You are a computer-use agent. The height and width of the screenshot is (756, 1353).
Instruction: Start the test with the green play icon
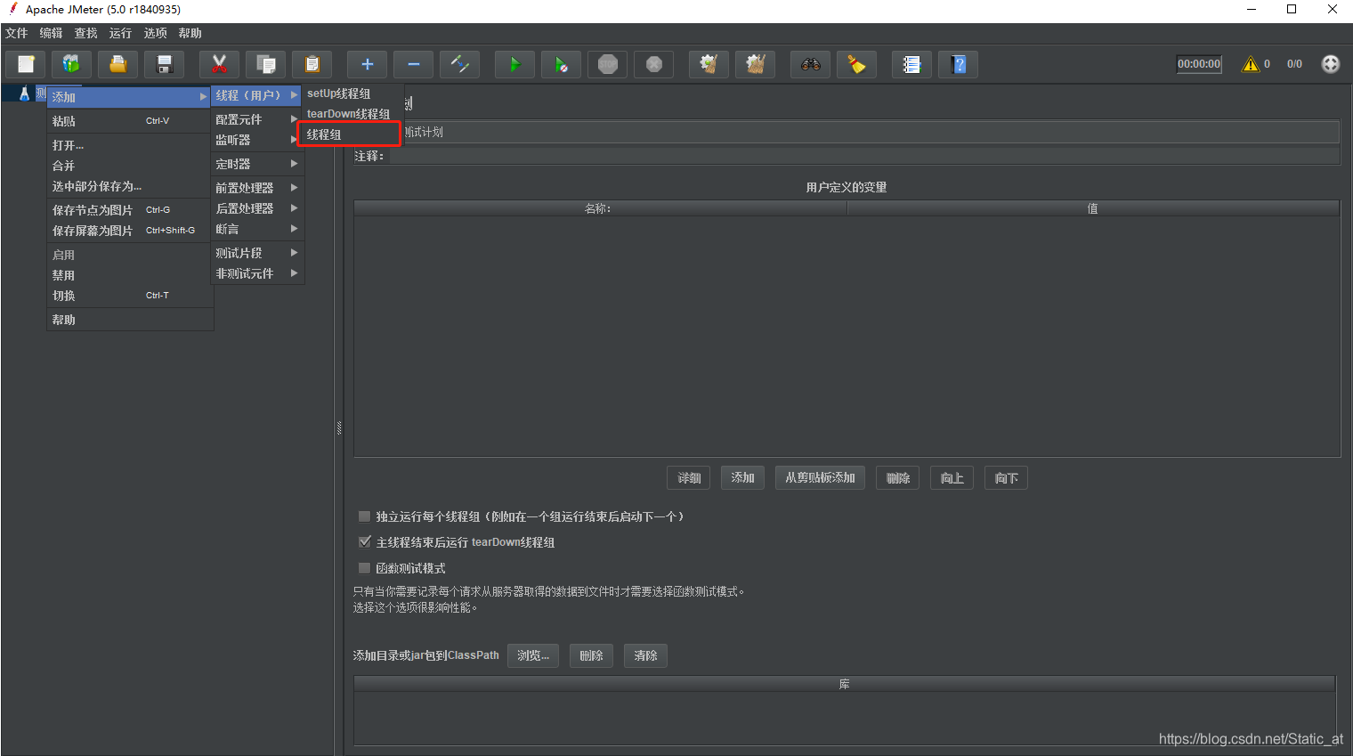pyautogui.click(x=514, y=64)
